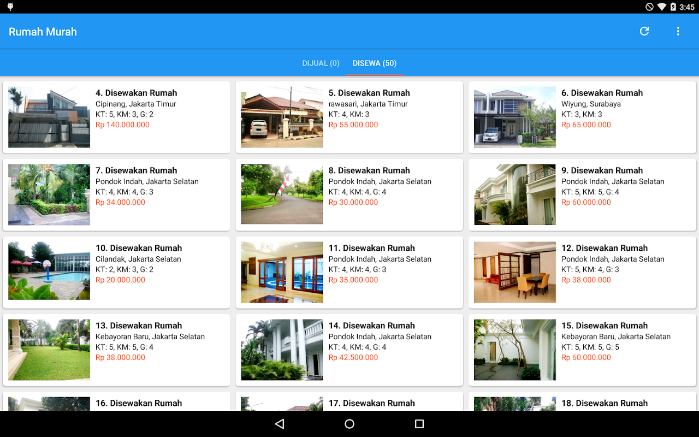Select the price Rp 42.500.000
Viewport: 699px width, 437px height.
[353, 357]
